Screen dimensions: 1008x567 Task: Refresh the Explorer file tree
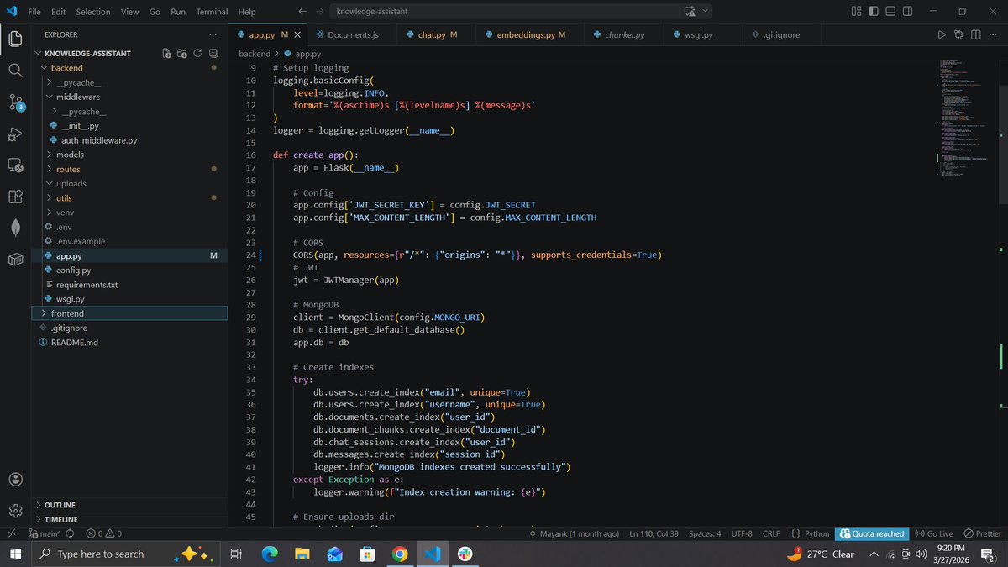pyautogui.click(x=198, y=53)
